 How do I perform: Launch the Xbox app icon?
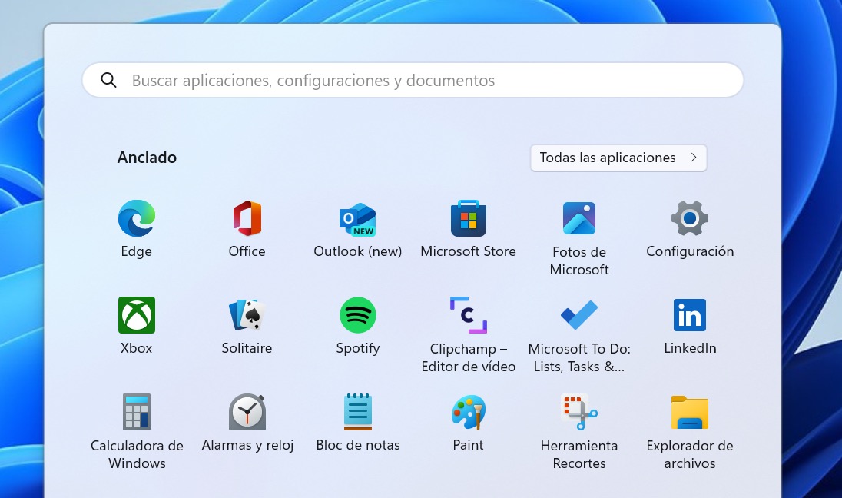[137, 315]
